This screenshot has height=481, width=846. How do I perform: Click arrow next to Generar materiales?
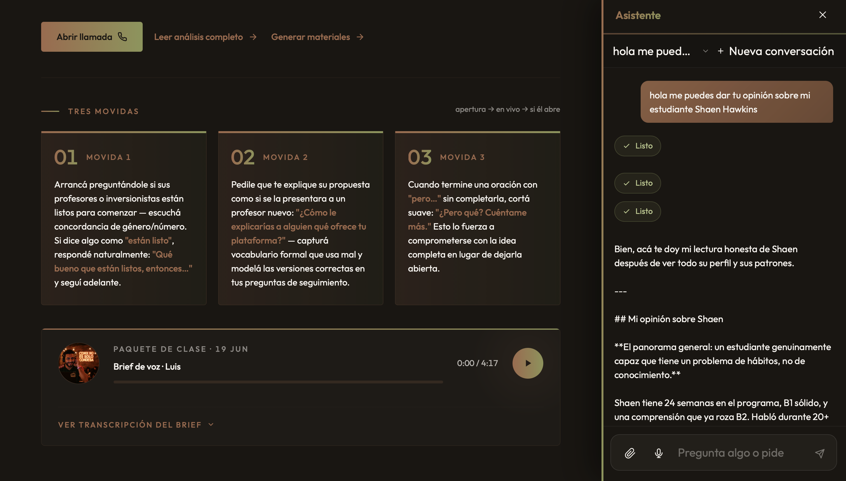tap(360, 37)
